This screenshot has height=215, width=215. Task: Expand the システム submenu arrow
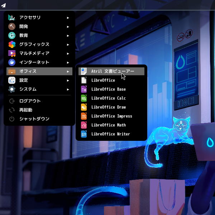[68, 90]
